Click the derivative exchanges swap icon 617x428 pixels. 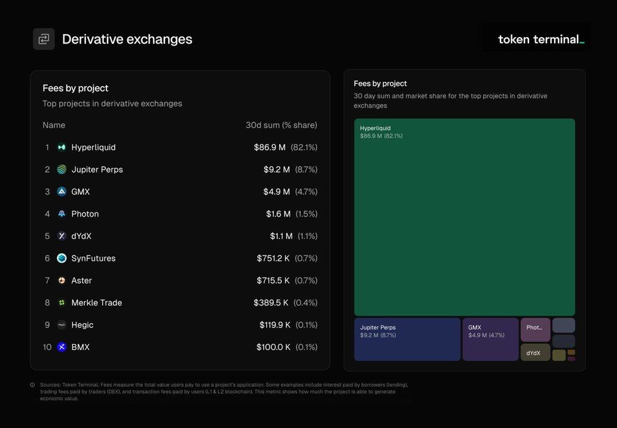coord(44,39)
